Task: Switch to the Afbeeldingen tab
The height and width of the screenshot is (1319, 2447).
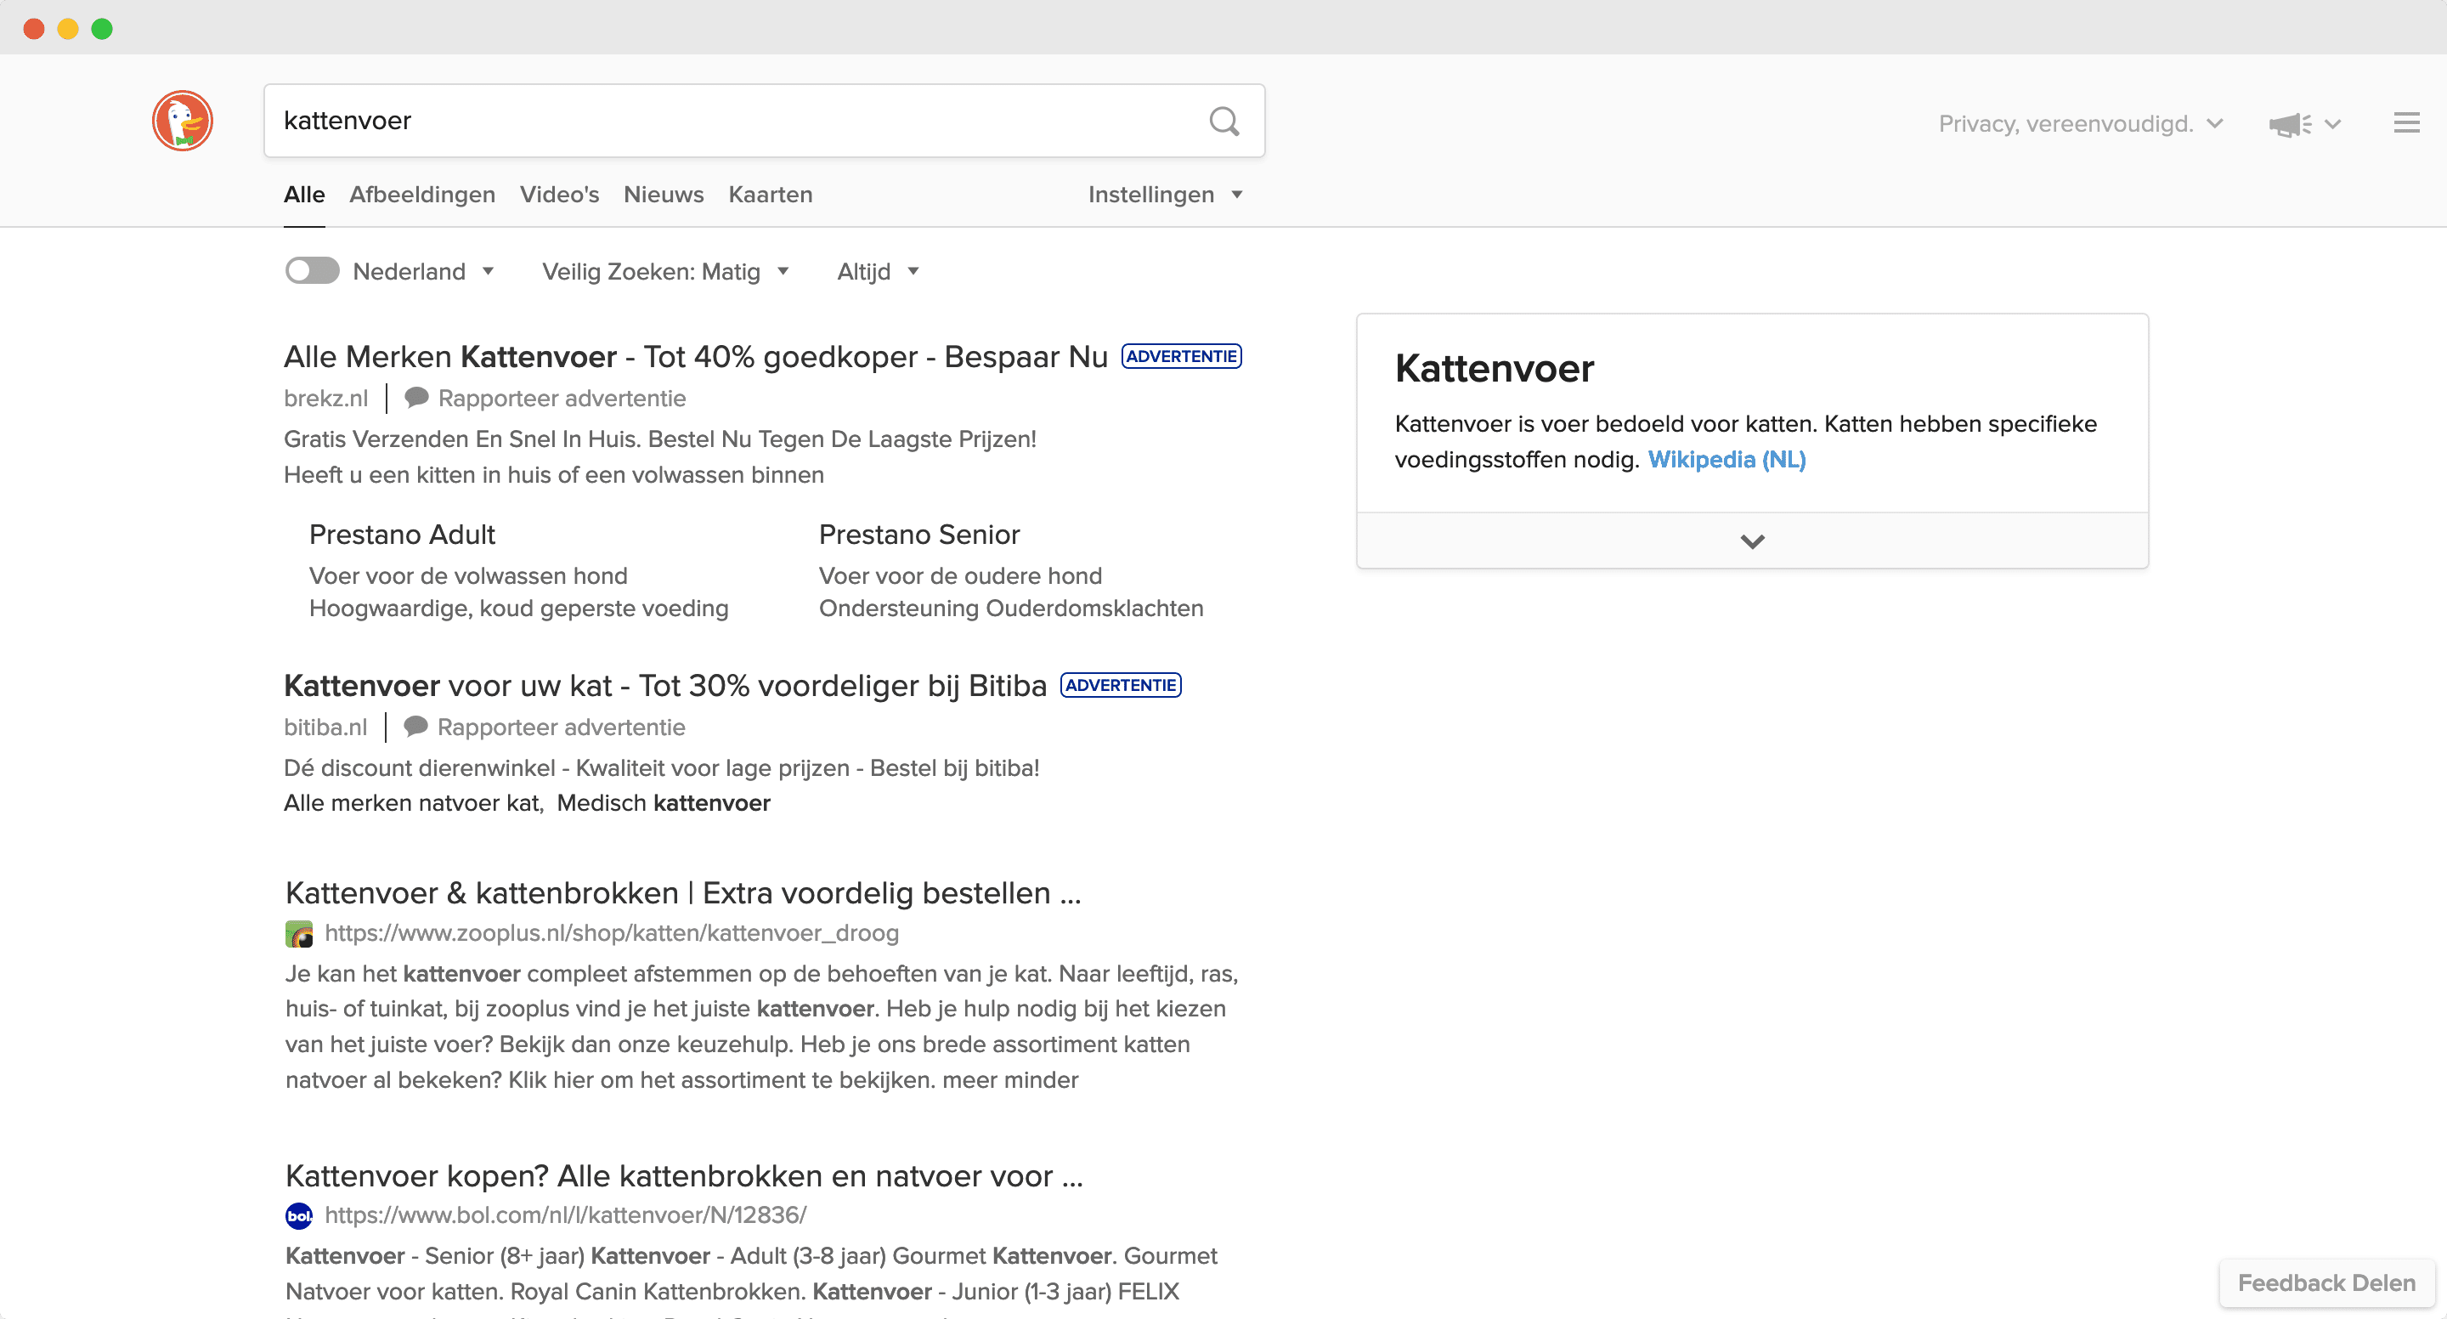Action: click(421, 195)
